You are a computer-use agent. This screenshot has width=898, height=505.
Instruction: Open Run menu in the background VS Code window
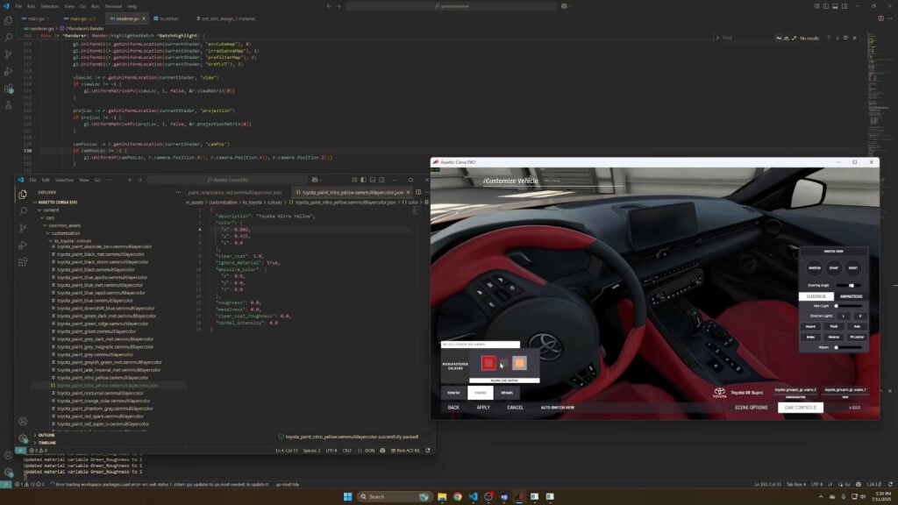point(95,6)
